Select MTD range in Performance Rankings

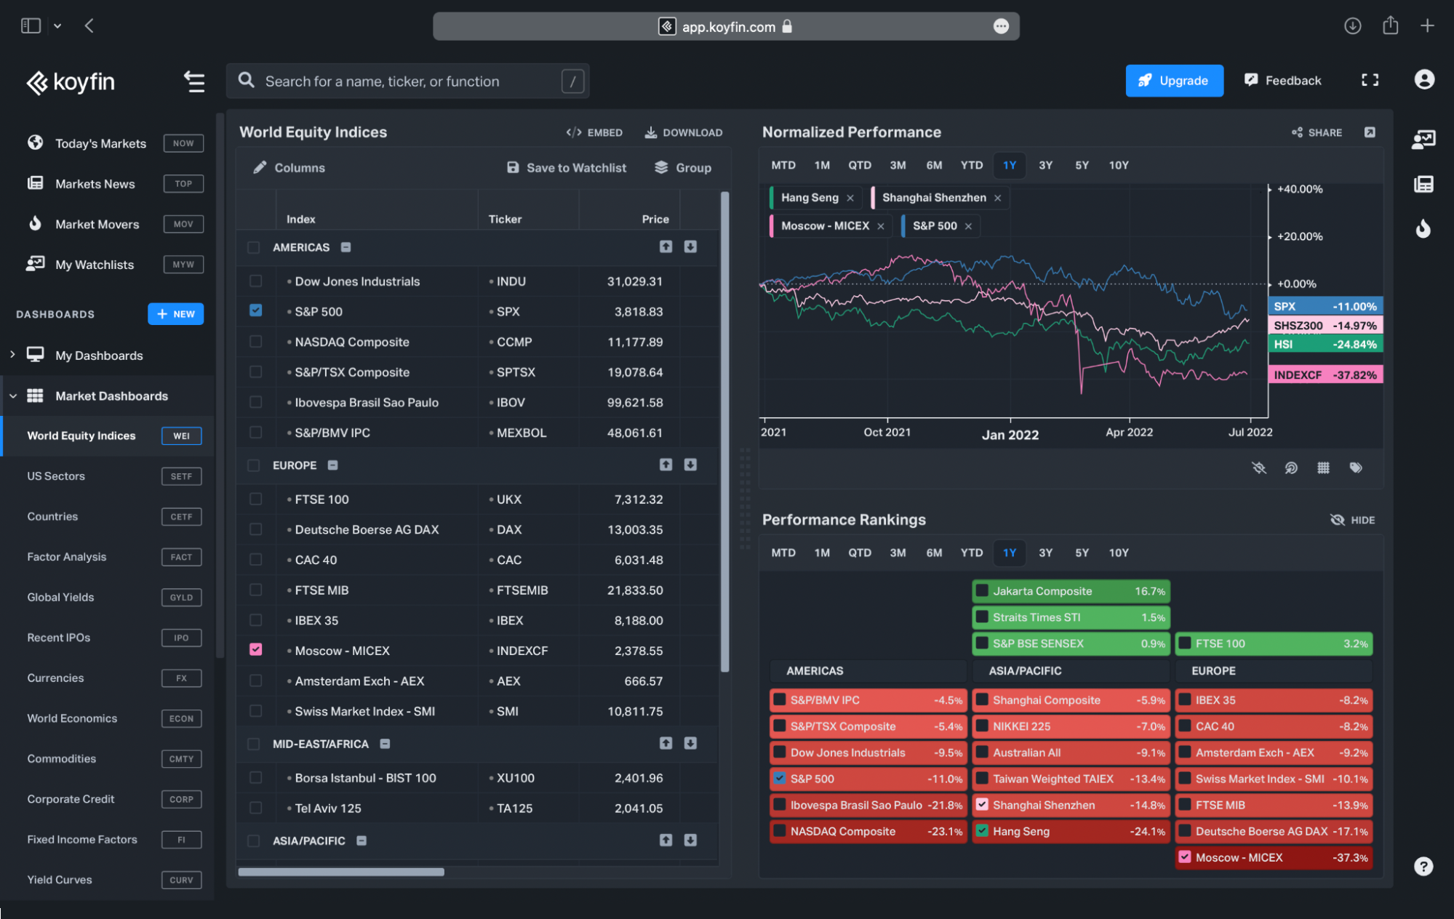pos(783,553)
